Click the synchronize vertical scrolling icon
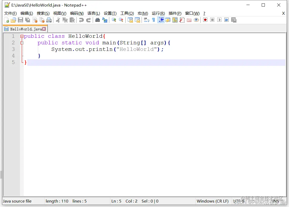This screenshot has width=289, height=207. [130, 20]
